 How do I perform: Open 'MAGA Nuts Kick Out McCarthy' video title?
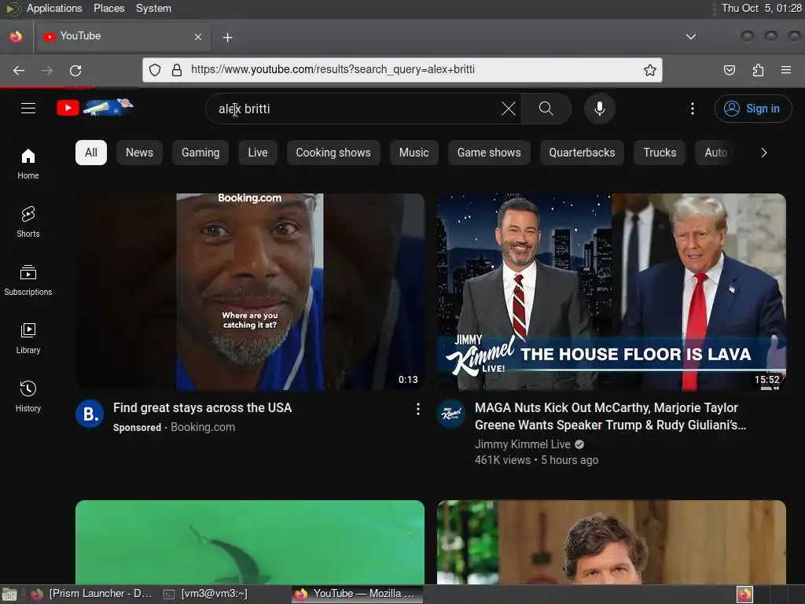(x=610, y=416)
